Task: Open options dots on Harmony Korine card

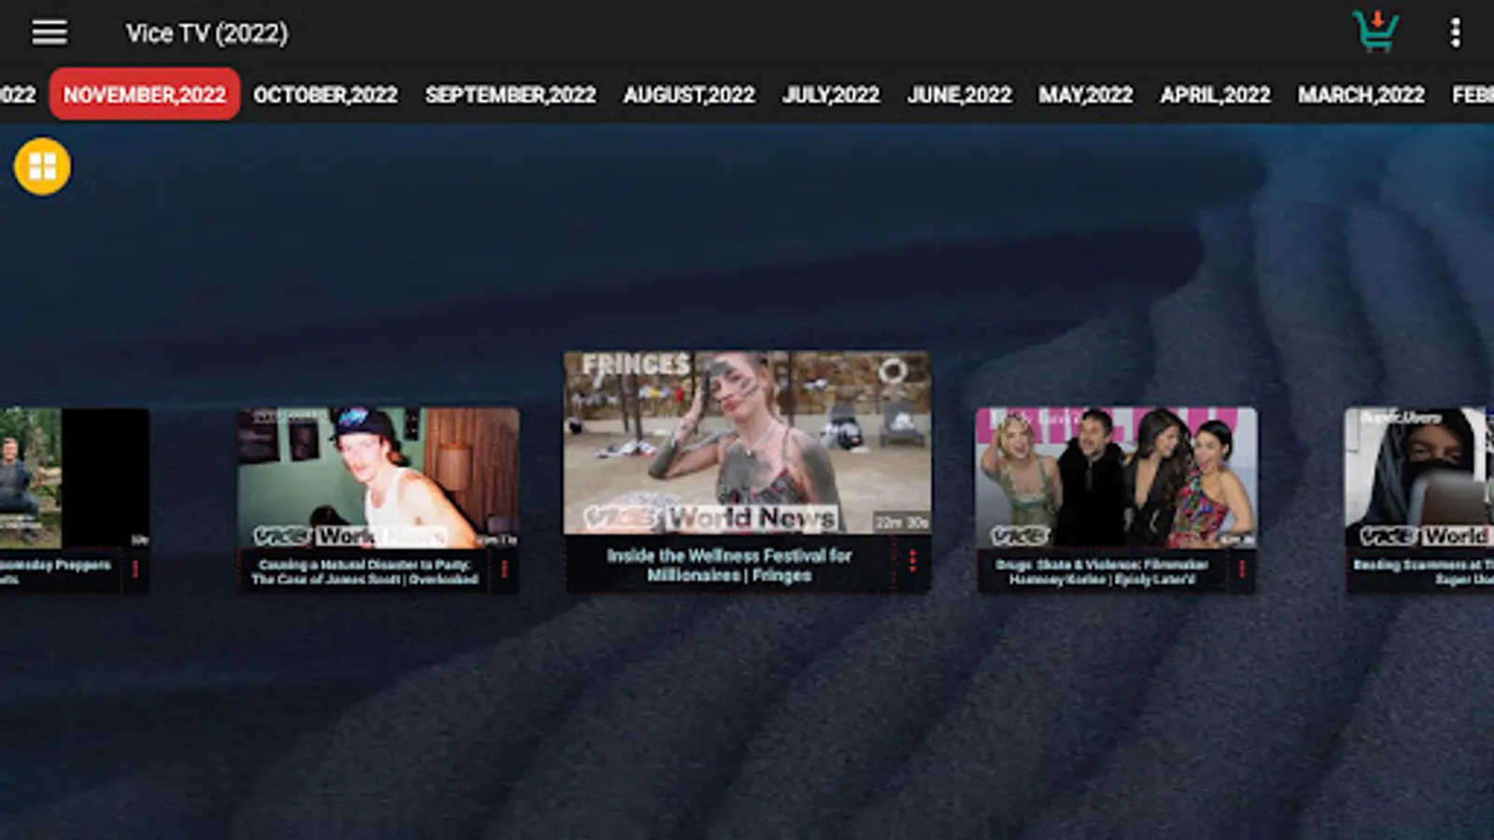Action: pyautogui.click(x=1241, y=568)
